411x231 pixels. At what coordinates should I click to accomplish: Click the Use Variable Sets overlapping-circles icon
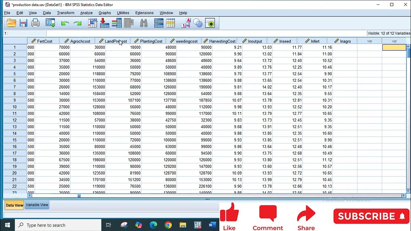click(198, 23)
